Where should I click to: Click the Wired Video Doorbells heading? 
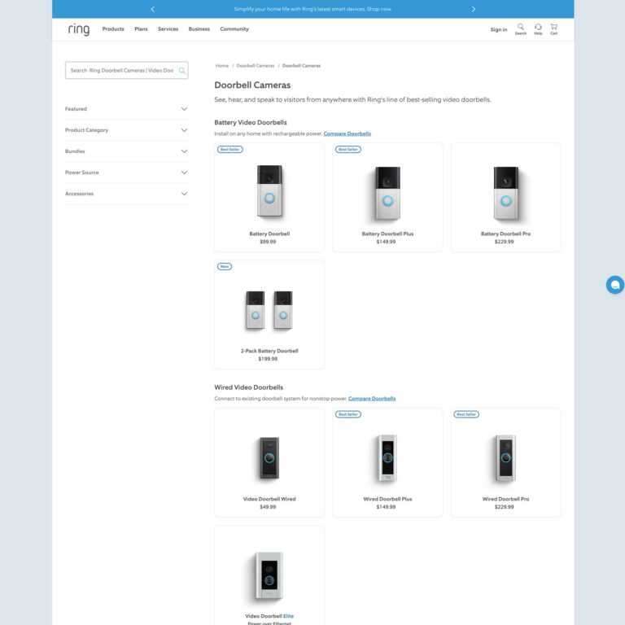249,387
